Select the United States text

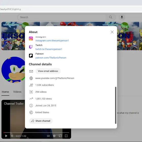(x=42, y=112)
